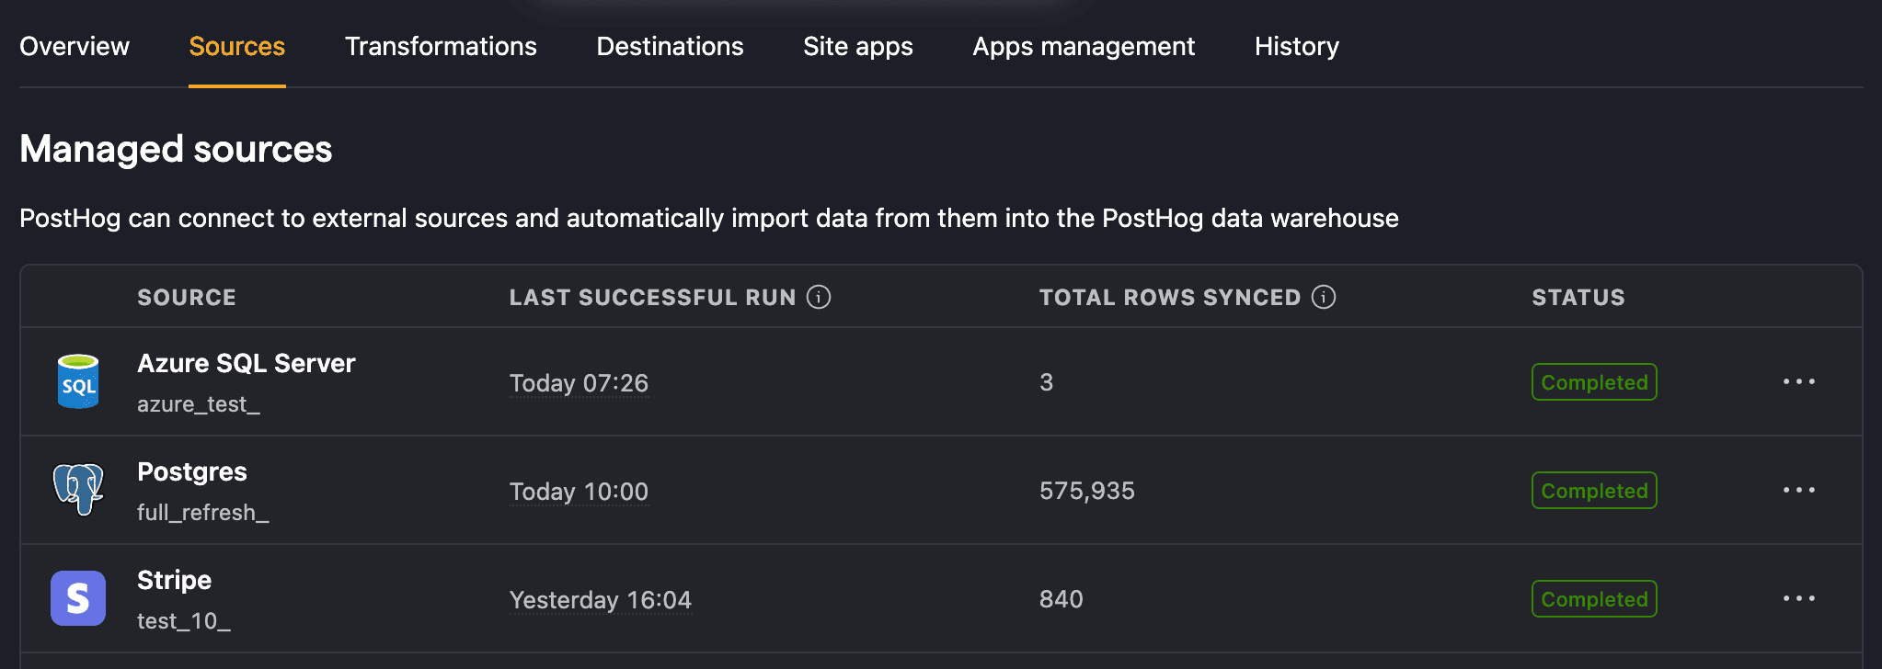This screenshot has height=669, width=1882.
Task: Click the Postgres elephant icon
Action: click(78, 490)
